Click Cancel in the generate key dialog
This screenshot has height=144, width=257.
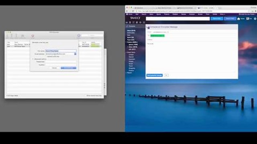[x=55, y=68]
